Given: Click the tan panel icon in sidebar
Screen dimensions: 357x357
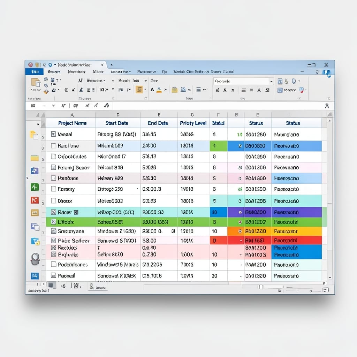Looking at the screenshot, I should coord(35,213).
